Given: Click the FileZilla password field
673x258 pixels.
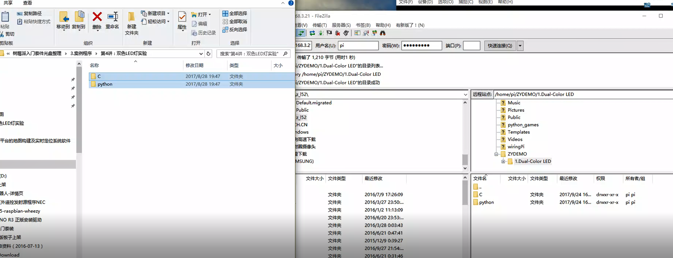Looking at the screenshot, I should click(422, 46).
